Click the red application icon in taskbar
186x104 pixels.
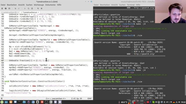[x=42, y=102]
